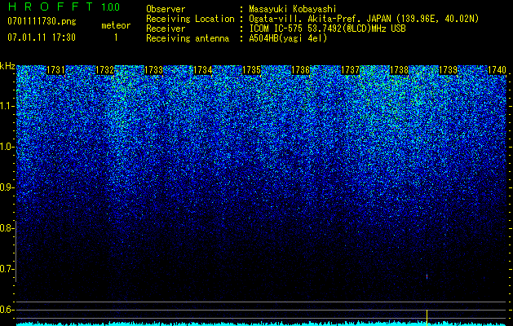Viewport: 513px width, 326px height.
Task: Click the 1.0 kHz axis label
Action: point(7,147)
